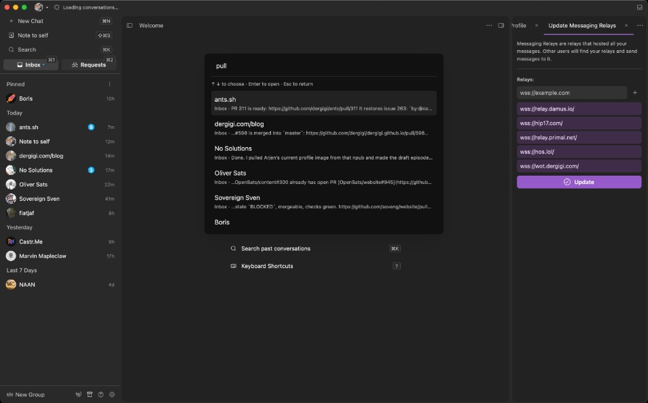Choose the dergigi.com/blog search result
648x403 pixels.
324,128
